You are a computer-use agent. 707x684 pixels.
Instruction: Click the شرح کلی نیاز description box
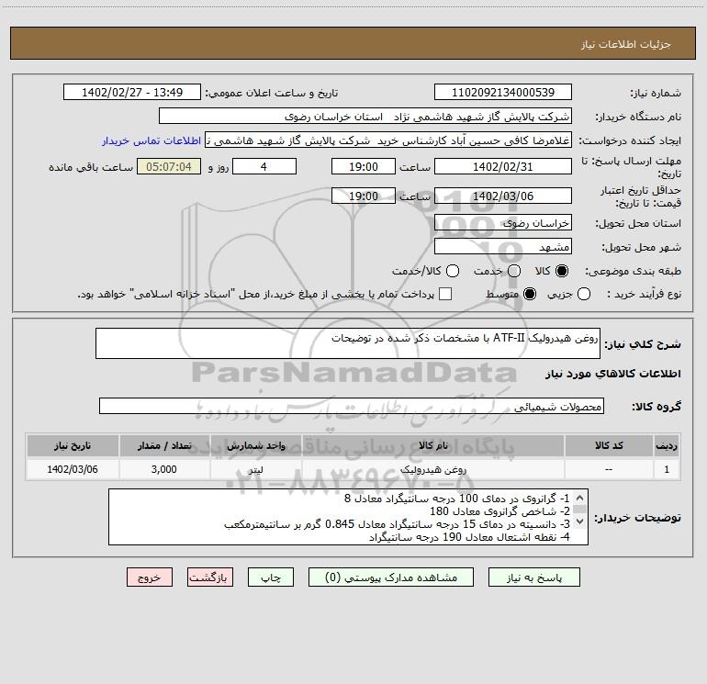point(348,343)
